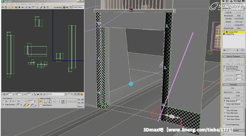Click the smooth falloff curve icon
This screenshot has width=246, height=136.
(x=24, y=105)
